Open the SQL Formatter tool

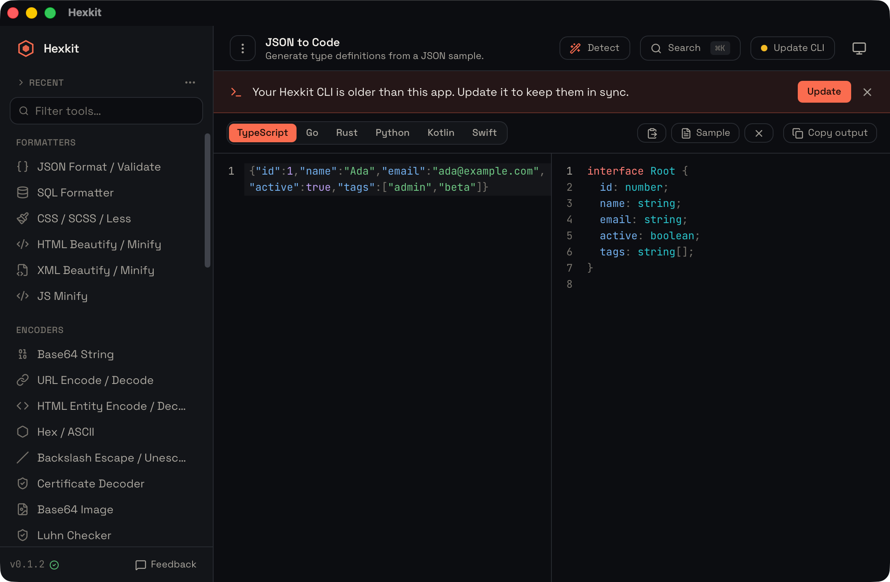pyautogui.click(x=107, y=193)
